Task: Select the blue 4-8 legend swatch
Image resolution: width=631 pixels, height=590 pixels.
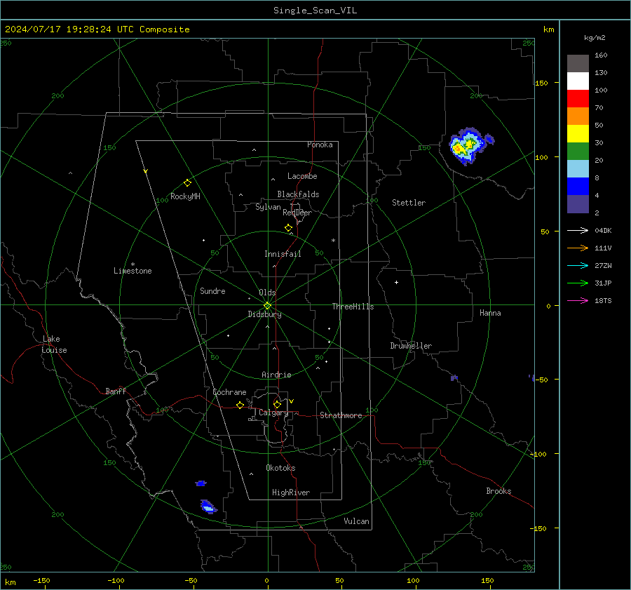Action: click(x=578, y=187)
